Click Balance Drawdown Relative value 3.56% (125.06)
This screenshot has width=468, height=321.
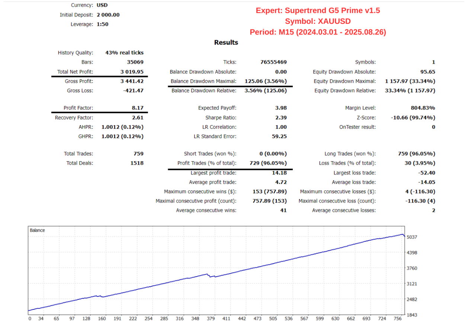tap(266, 90)
